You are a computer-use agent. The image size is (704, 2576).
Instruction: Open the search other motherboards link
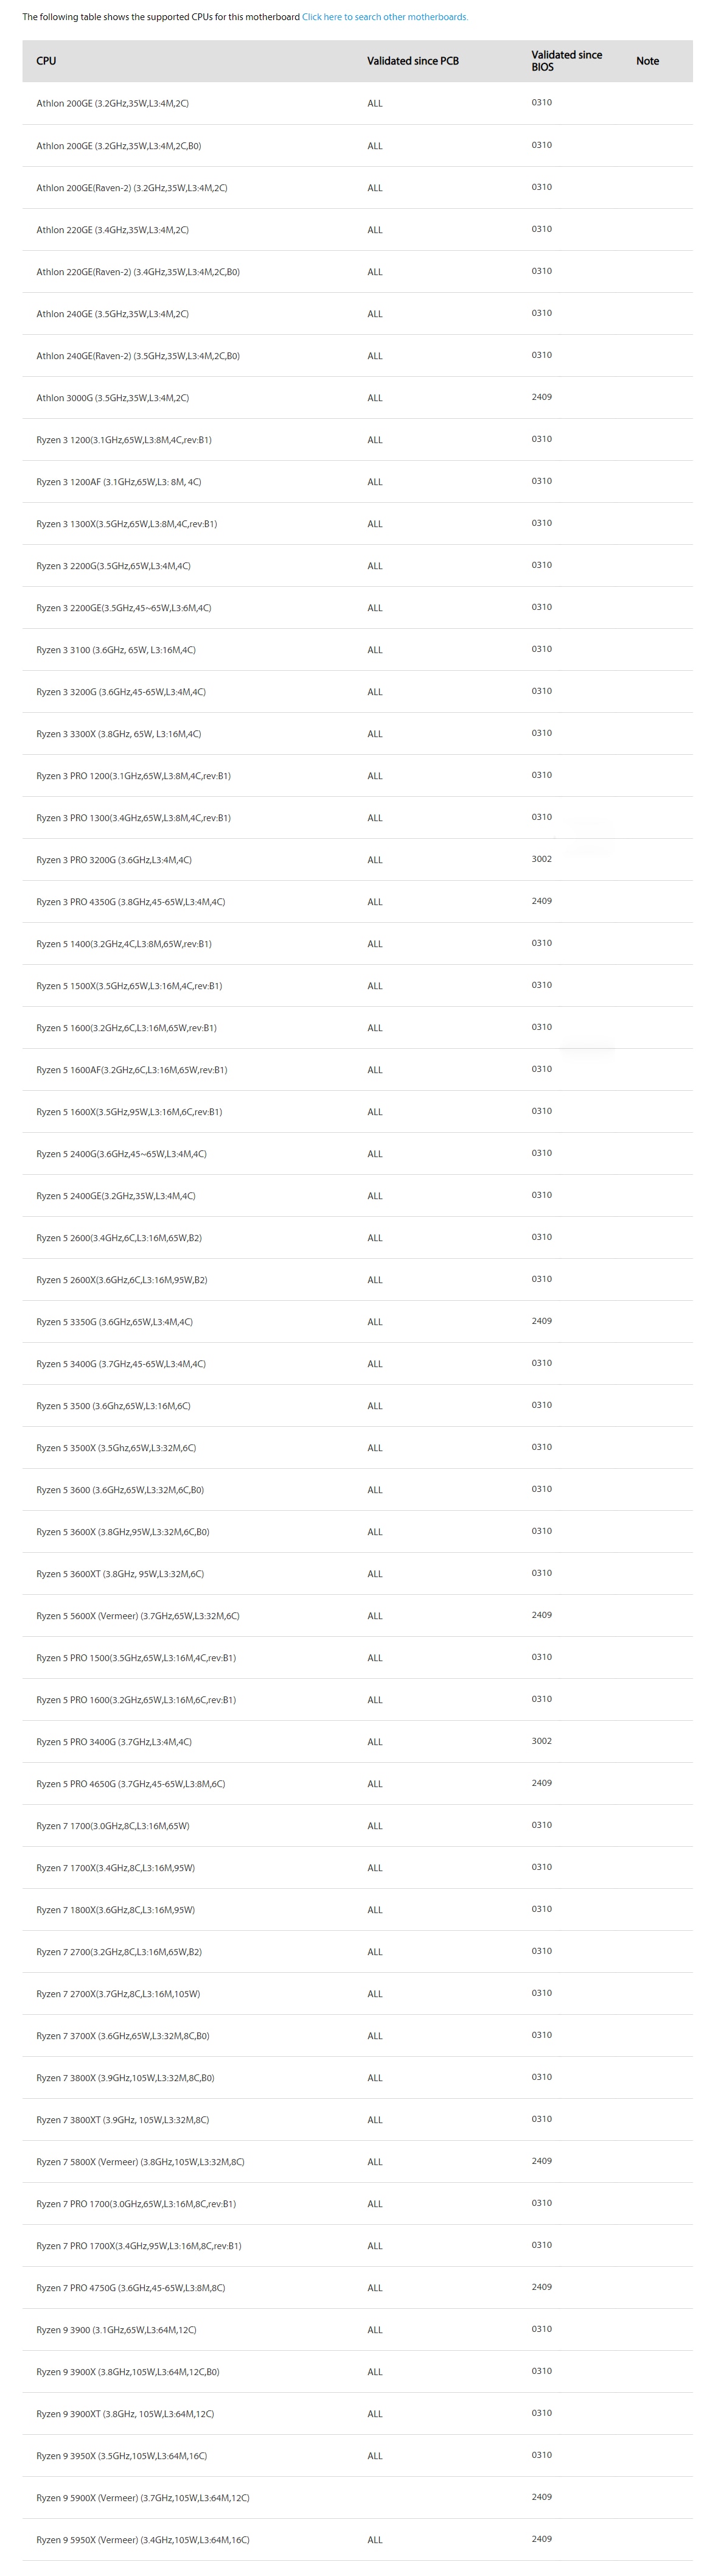[385, 17]
